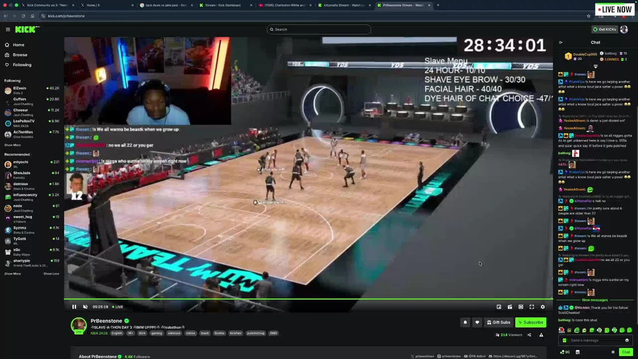This screenshot has width=638, height=359.
Task: Reload the page
Action: coord(23,16)
